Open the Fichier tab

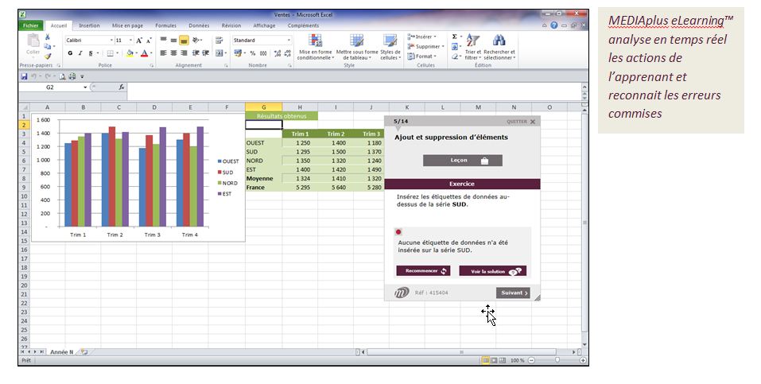pos(30,25)
